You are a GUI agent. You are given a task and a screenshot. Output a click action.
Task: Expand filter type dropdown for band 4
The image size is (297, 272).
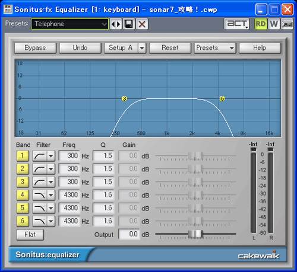51,195
